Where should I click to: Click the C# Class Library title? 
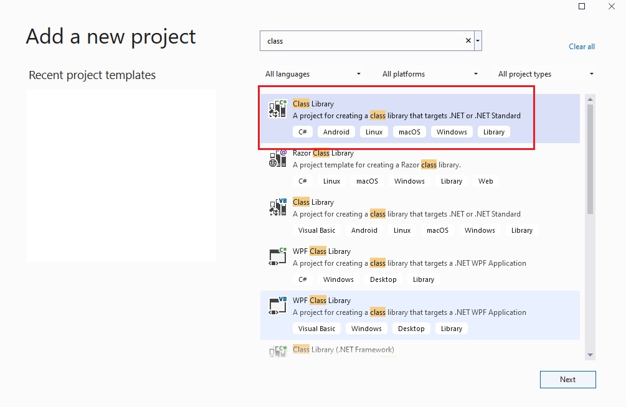[313, 104]
